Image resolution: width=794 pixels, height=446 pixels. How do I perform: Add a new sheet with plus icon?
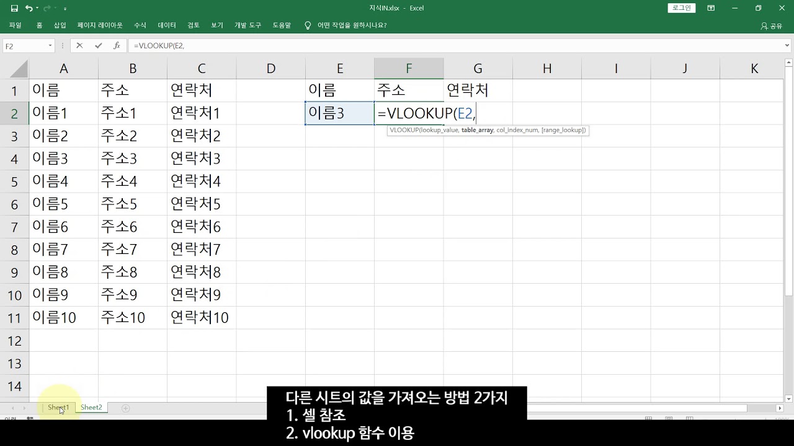126,408
